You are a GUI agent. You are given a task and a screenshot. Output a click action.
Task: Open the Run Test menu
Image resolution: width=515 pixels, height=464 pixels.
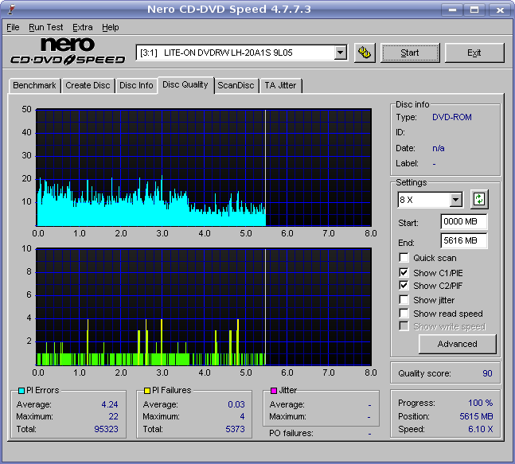pyautogui.click(x=45, y=27)
